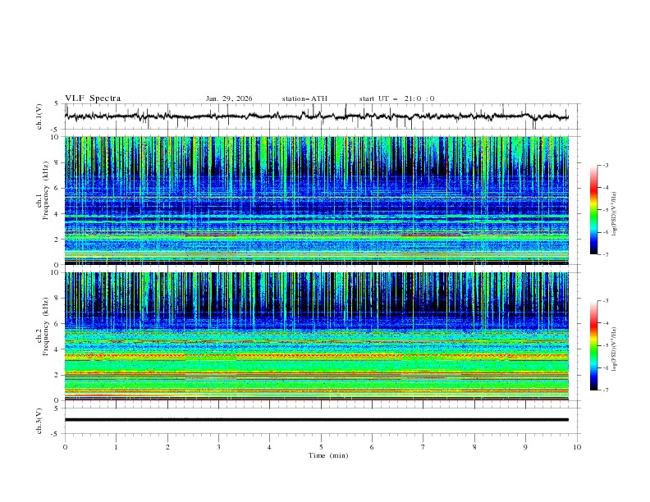650x502 pixels.
Task: Click time axis tick label "7"
Action: click(x=423, y=447)
